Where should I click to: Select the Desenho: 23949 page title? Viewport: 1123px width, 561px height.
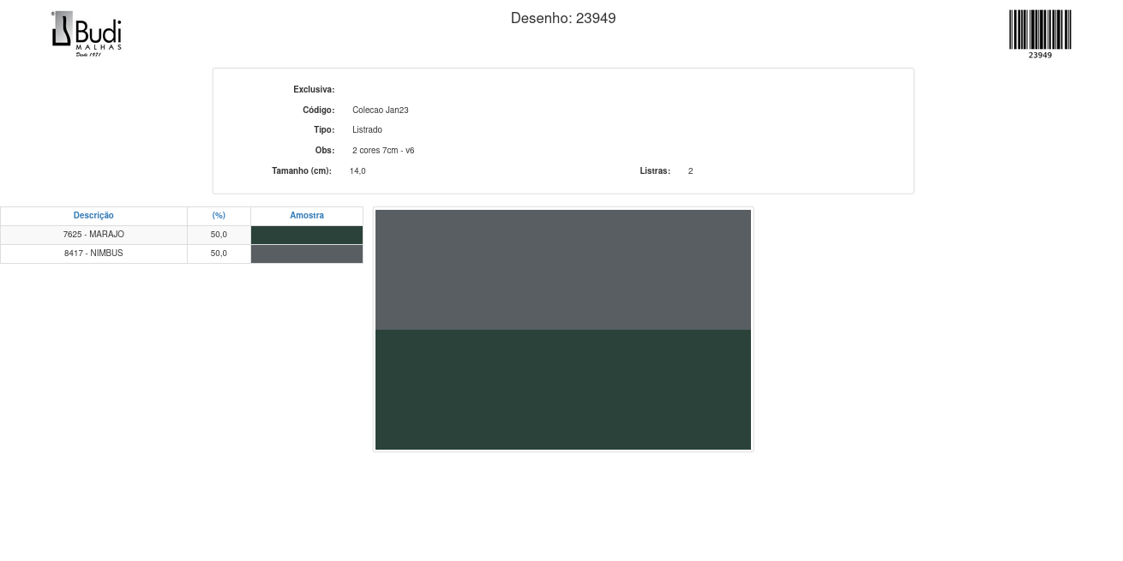pos(563,18)
